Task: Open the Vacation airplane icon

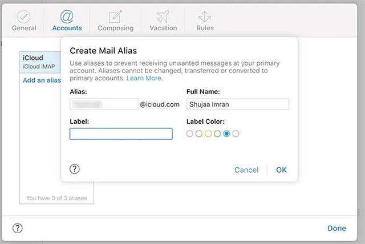Action: (x=163, y=17)
